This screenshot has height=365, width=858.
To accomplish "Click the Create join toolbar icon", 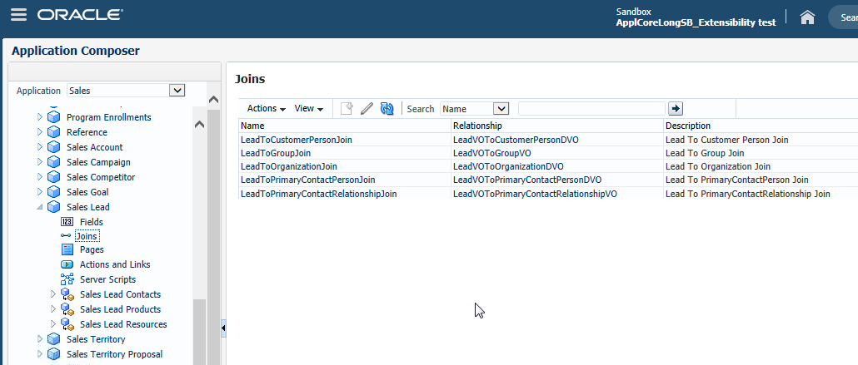I will pyautogui.click(x=347, y=109).
